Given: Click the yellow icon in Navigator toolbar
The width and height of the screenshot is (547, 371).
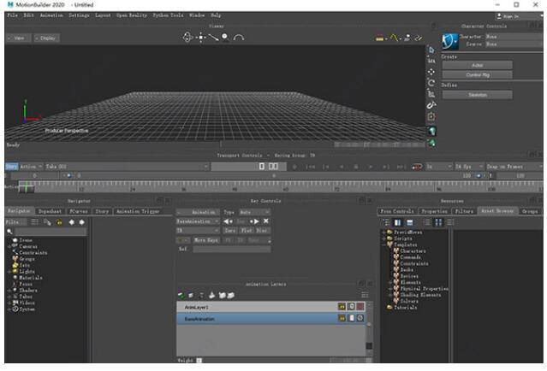Looking at the screenshot, I should pyautogui.click(x=59, y=222).
